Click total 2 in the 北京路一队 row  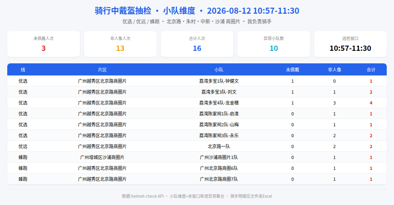point(371,146)
